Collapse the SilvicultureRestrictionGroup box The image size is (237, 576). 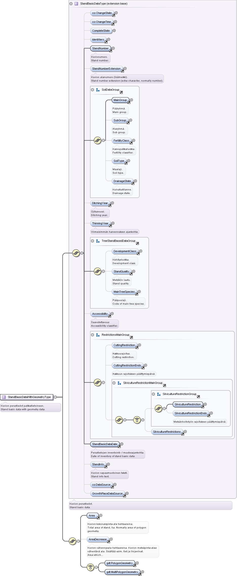click(154, 394)
